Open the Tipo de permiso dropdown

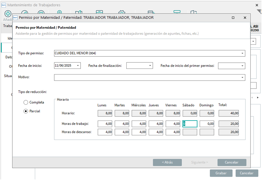point(242,53)
